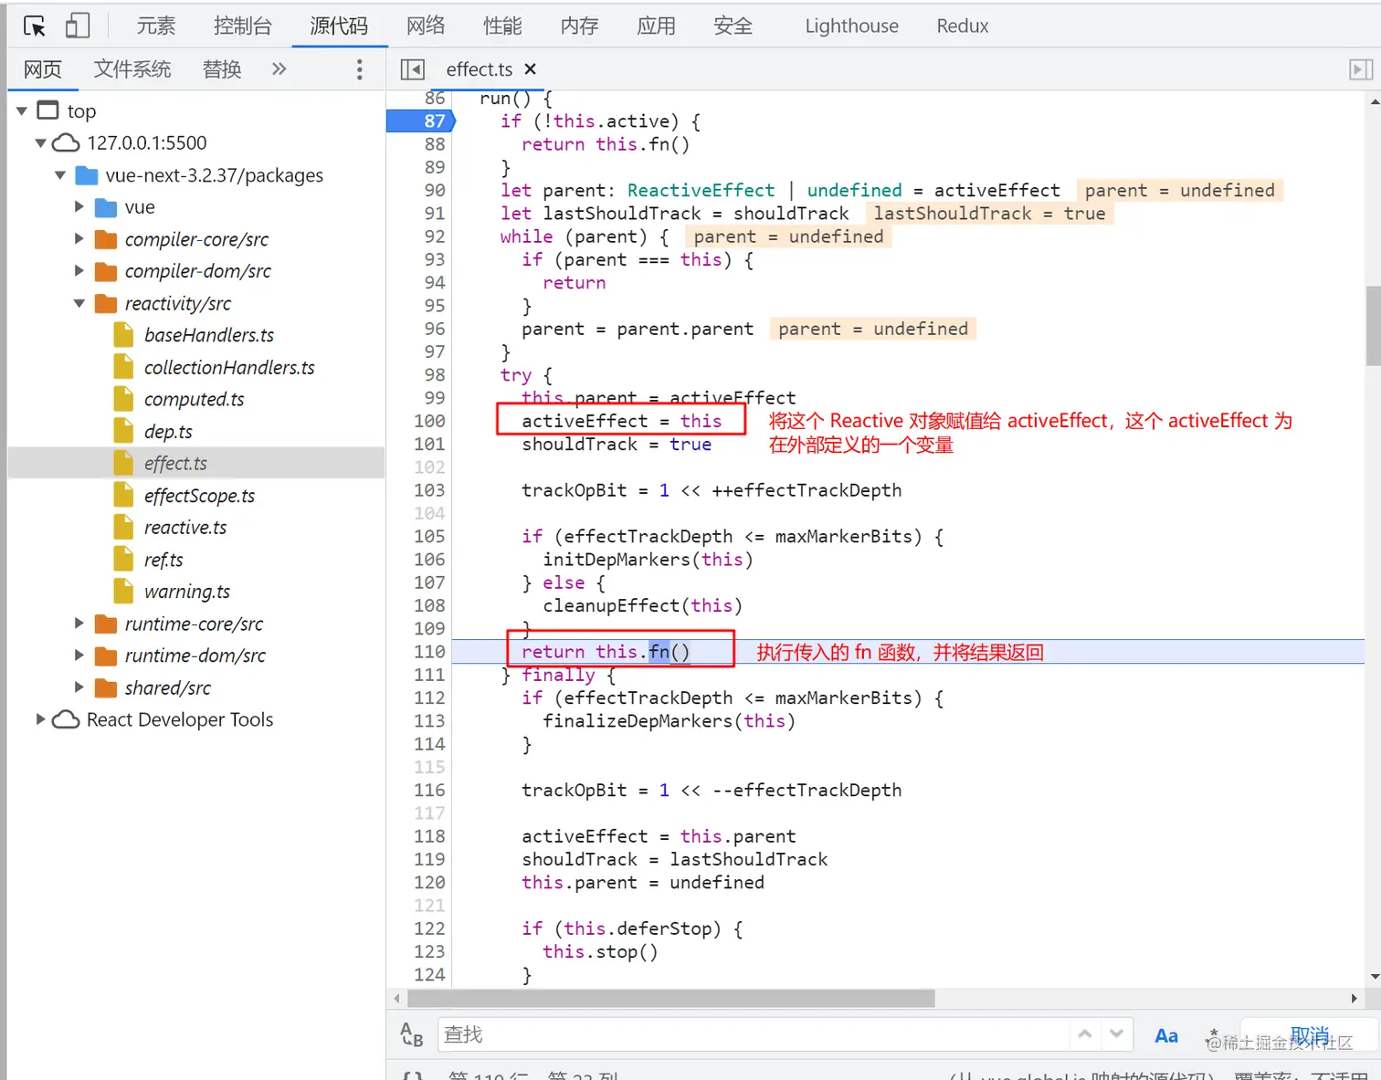Click editor scroll left arrow
Image resolution: width=1381 pixels, height=1080 pixels.
[x=396, y=999]
